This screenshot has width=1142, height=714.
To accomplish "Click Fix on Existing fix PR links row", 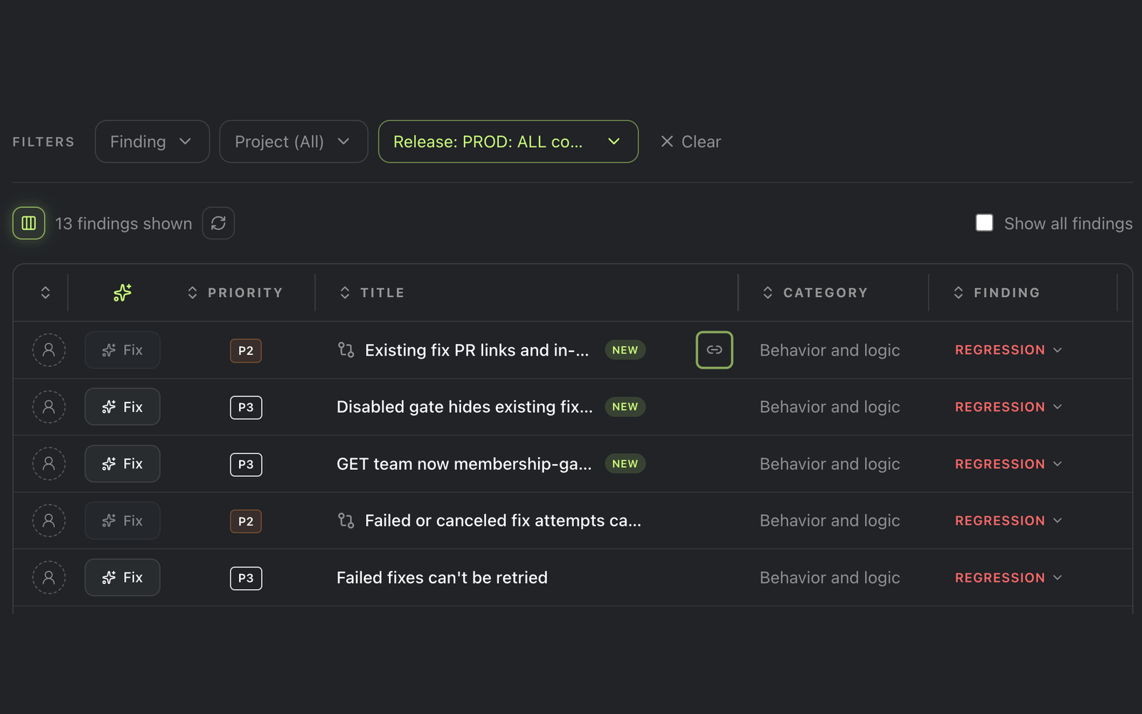I will click(x=122, y=350).
